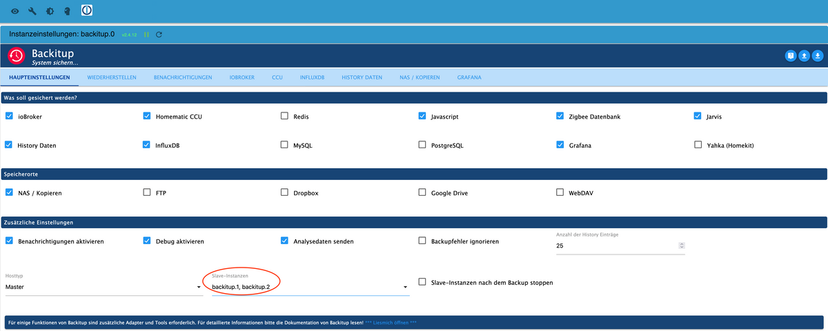This screenshot has width=828, height=331.
Task: Toggle the ioBroker backup checkbox
Action: [x=9, y=116]
